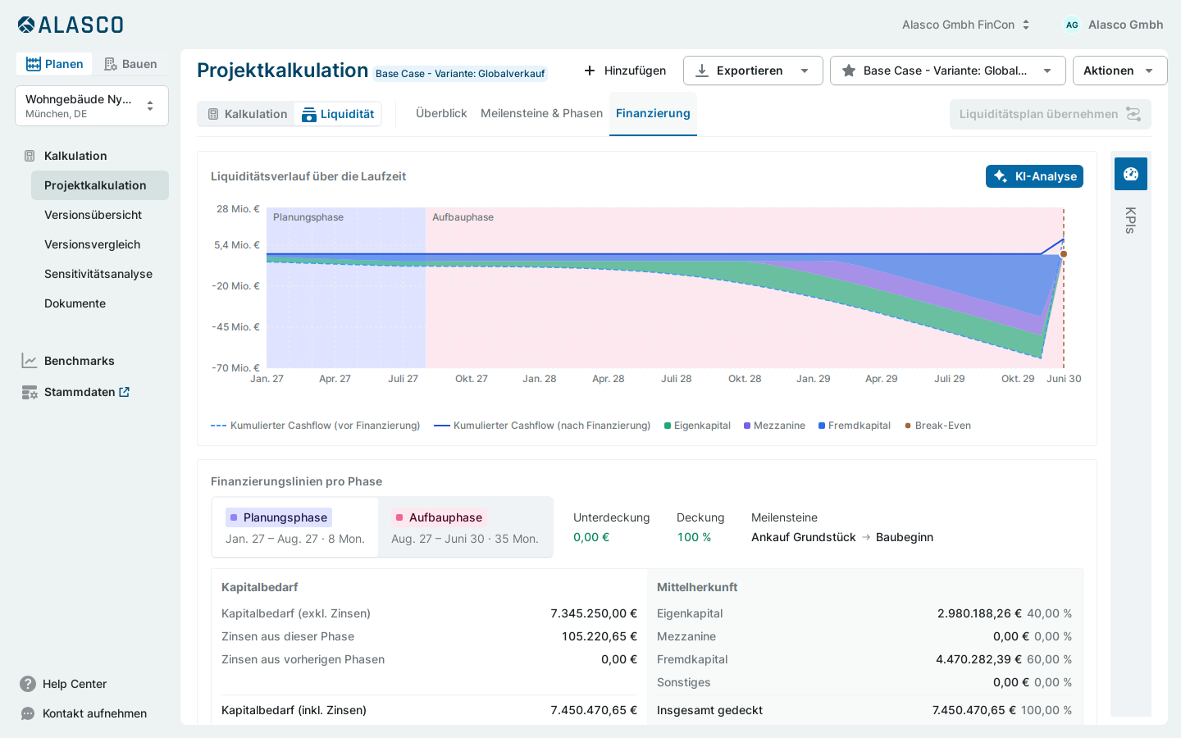The image size is (1181, 738).
Task: Click the Alasco logo
Action: point(71,25)
